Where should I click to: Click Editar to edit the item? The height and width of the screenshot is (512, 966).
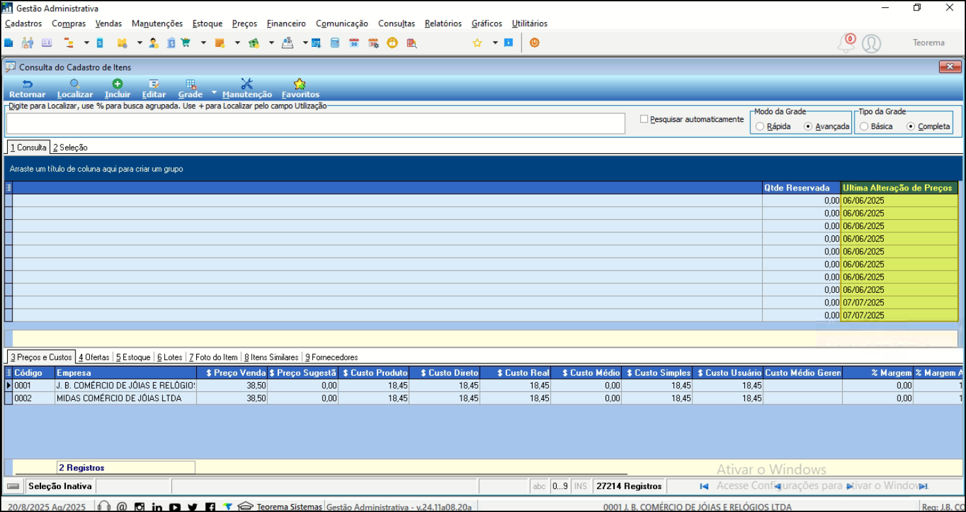[x=154, y=89]
